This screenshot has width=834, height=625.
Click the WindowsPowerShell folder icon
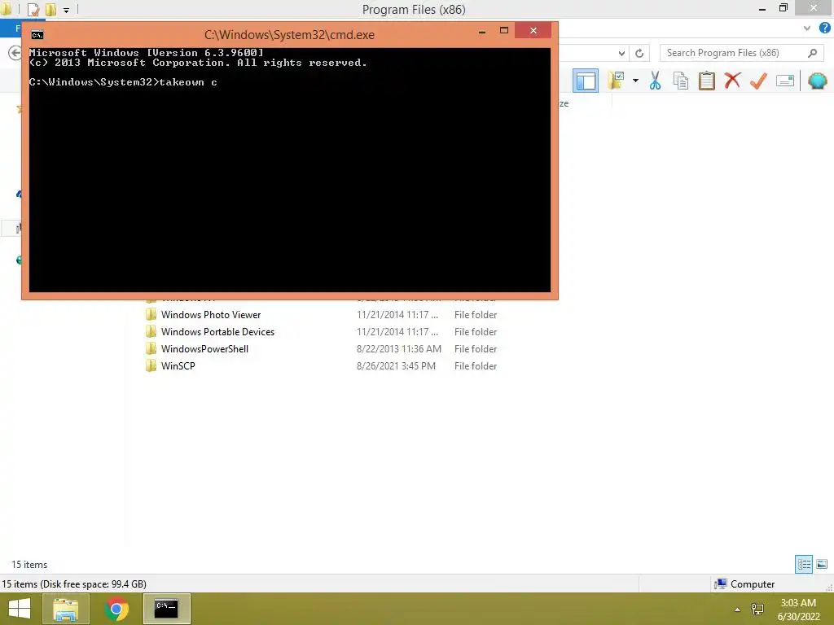[151, 348]
